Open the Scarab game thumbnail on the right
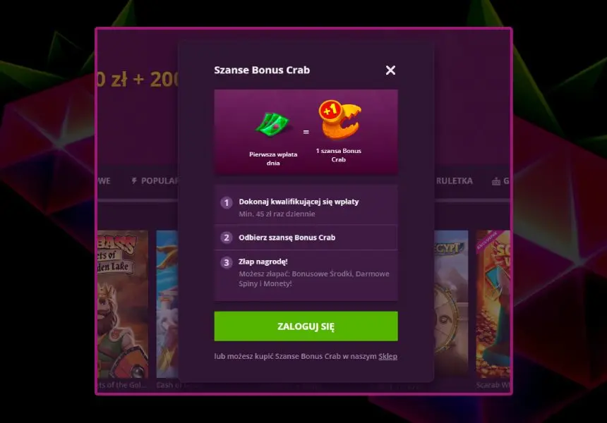The image size is (607, 423). 493,304
